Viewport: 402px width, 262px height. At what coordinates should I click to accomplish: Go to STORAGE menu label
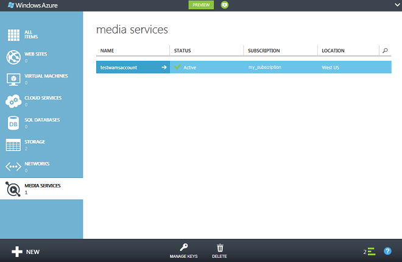point(35,142)
